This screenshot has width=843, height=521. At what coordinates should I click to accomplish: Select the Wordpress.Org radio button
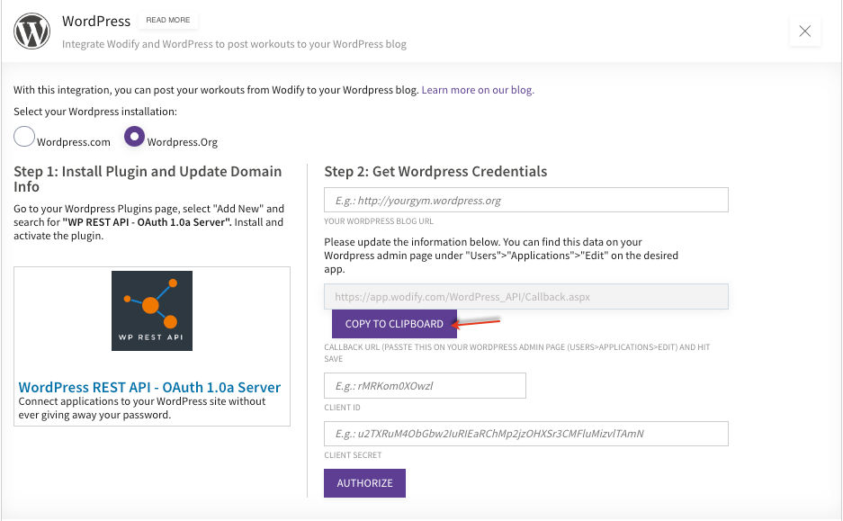(x=134, y=137)
